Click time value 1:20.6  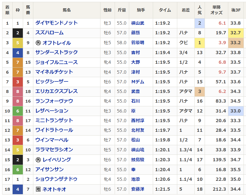tap(162, 179)
